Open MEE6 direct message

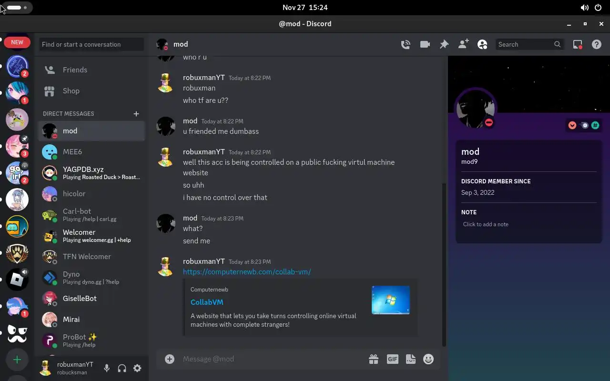click(91, 151)
